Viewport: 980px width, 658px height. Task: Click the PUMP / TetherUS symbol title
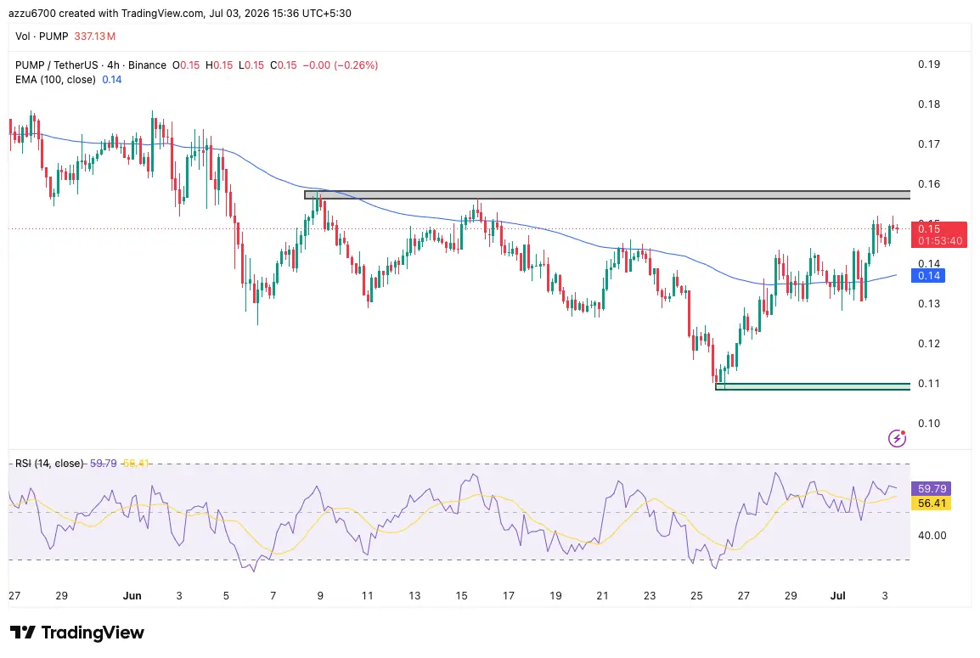click(x=57, y=65)
